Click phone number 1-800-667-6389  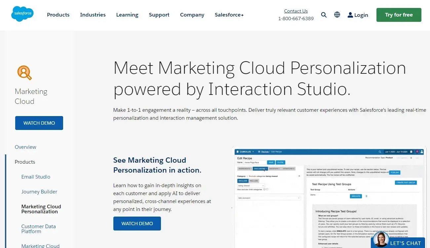[x=296, y=19]
